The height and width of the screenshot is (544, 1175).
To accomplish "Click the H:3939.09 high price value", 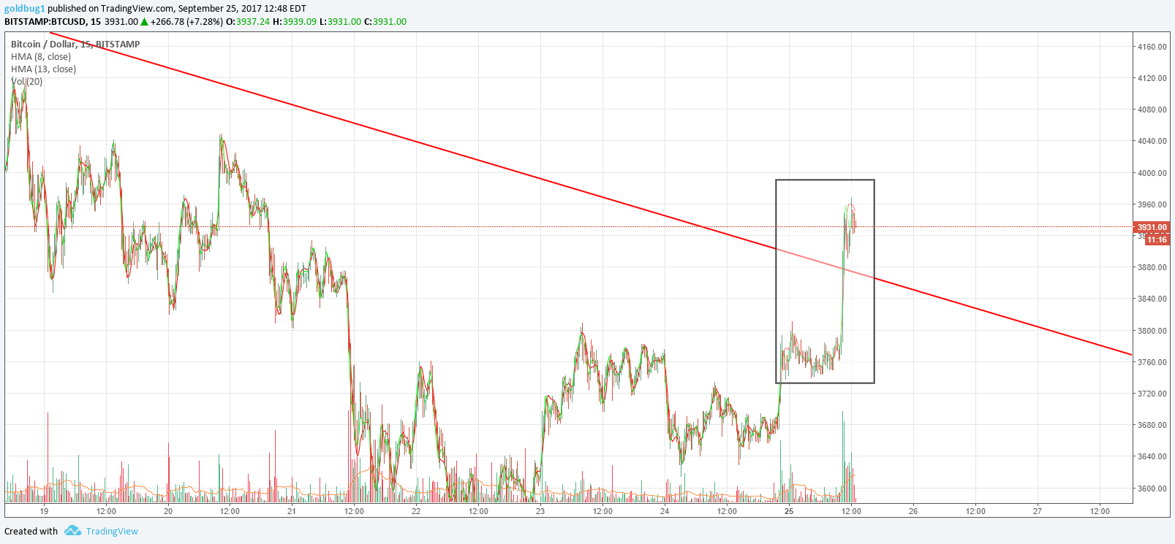I will [295, 22].
